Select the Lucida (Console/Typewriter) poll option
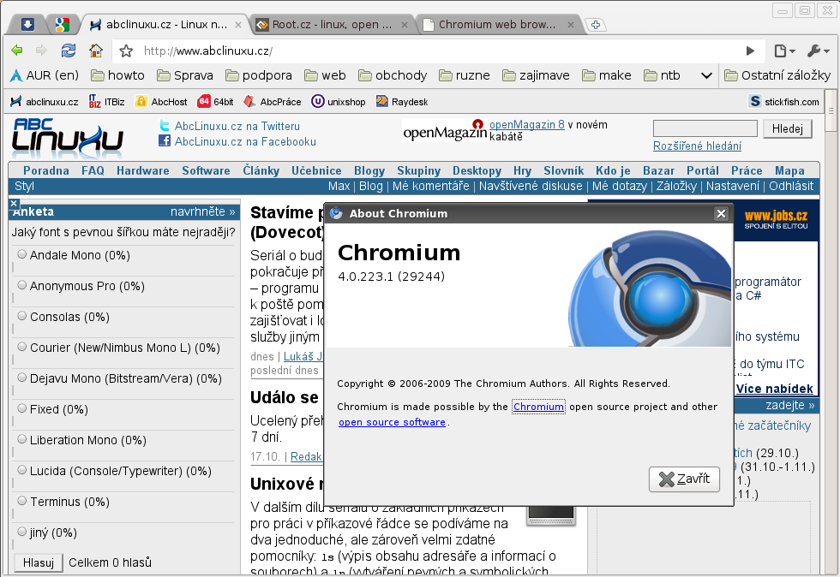 click(x=22, y=470)
